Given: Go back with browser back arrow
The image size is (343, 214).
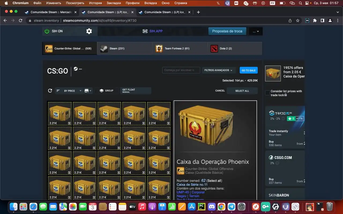Looking at the screenshot, I should 5,20.
